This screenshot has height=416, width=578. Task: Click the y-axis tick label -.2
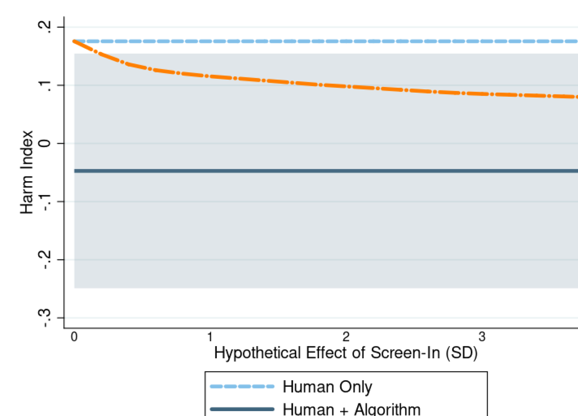[45, 260]
